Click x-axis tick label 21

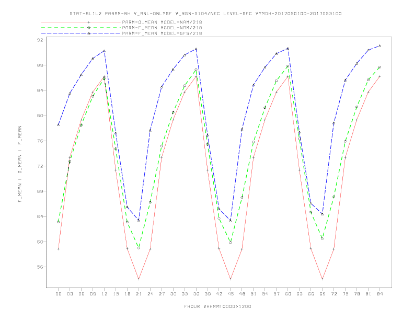(x=139, y=294)
